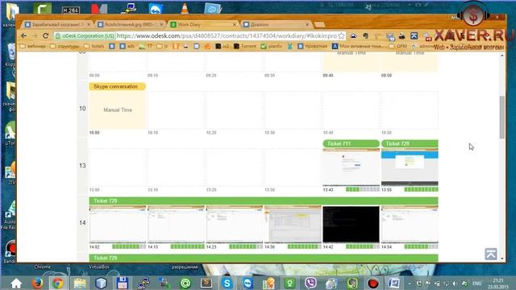Click the Ticket 729 memo bar above 14:02
Screen dimensions: 516x290
tap(264, 201)
